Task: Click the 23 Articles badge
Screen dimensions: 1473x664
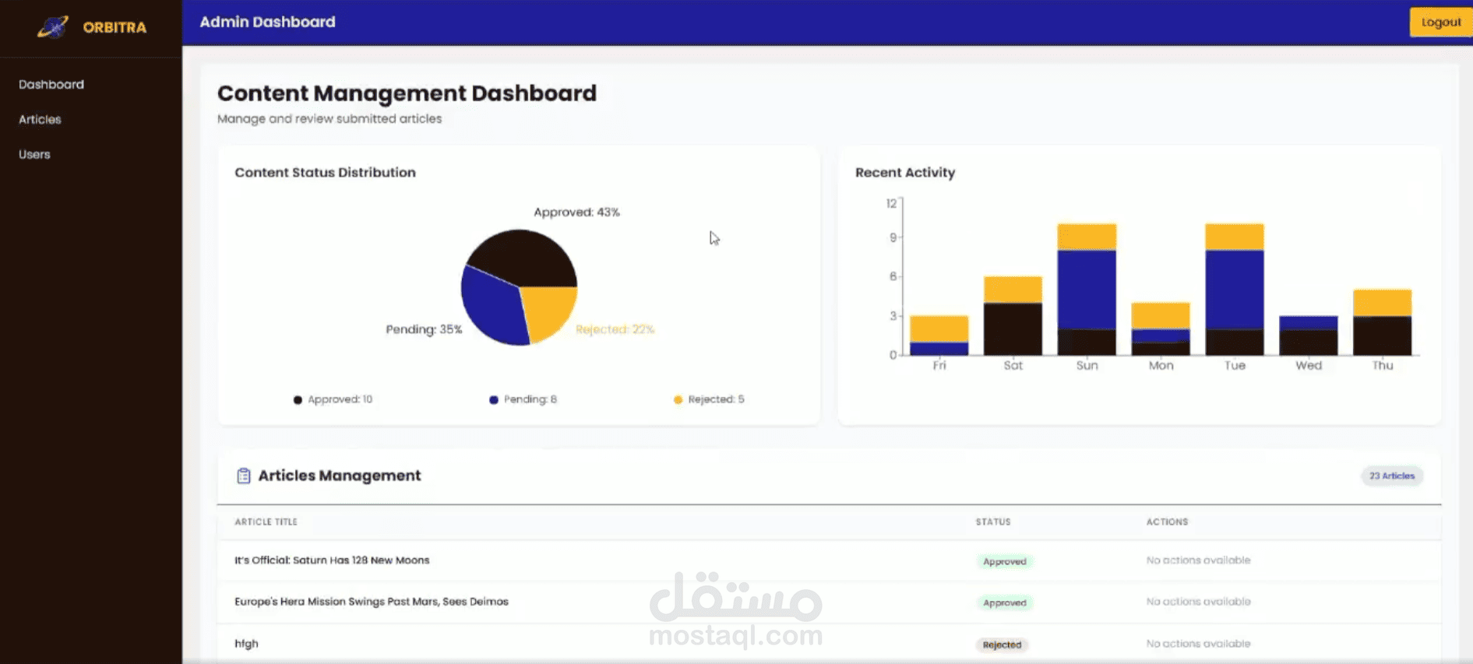Action: [1392, 476]
